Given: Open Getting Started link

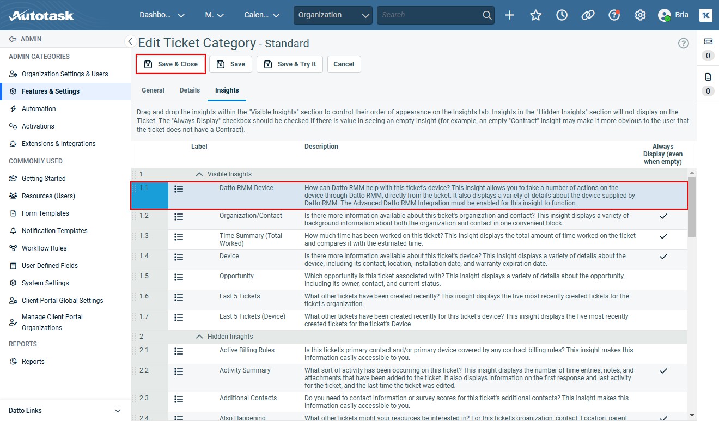Looking at the screenshot, I should pos(44,179).
